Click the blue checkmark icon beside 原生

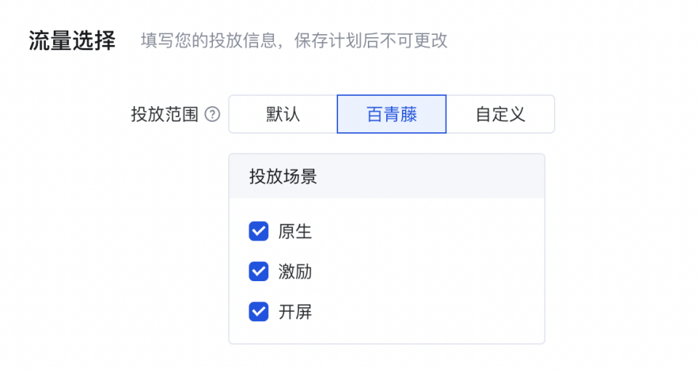pos(259,231)
